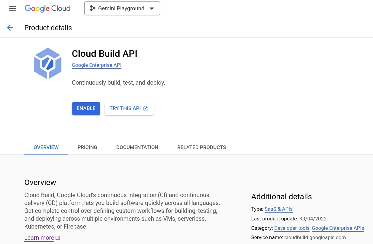
Task: Open the Google Enterprise API link
Action: 97,65
